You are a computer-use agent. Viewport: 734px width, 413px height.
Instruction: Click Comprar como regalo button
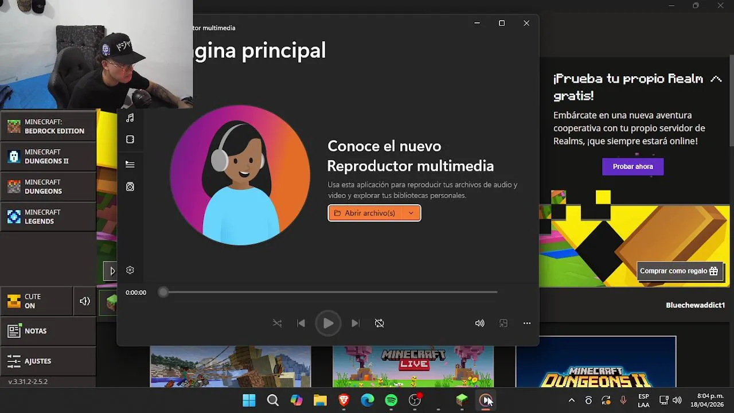(x=679, y=271)
